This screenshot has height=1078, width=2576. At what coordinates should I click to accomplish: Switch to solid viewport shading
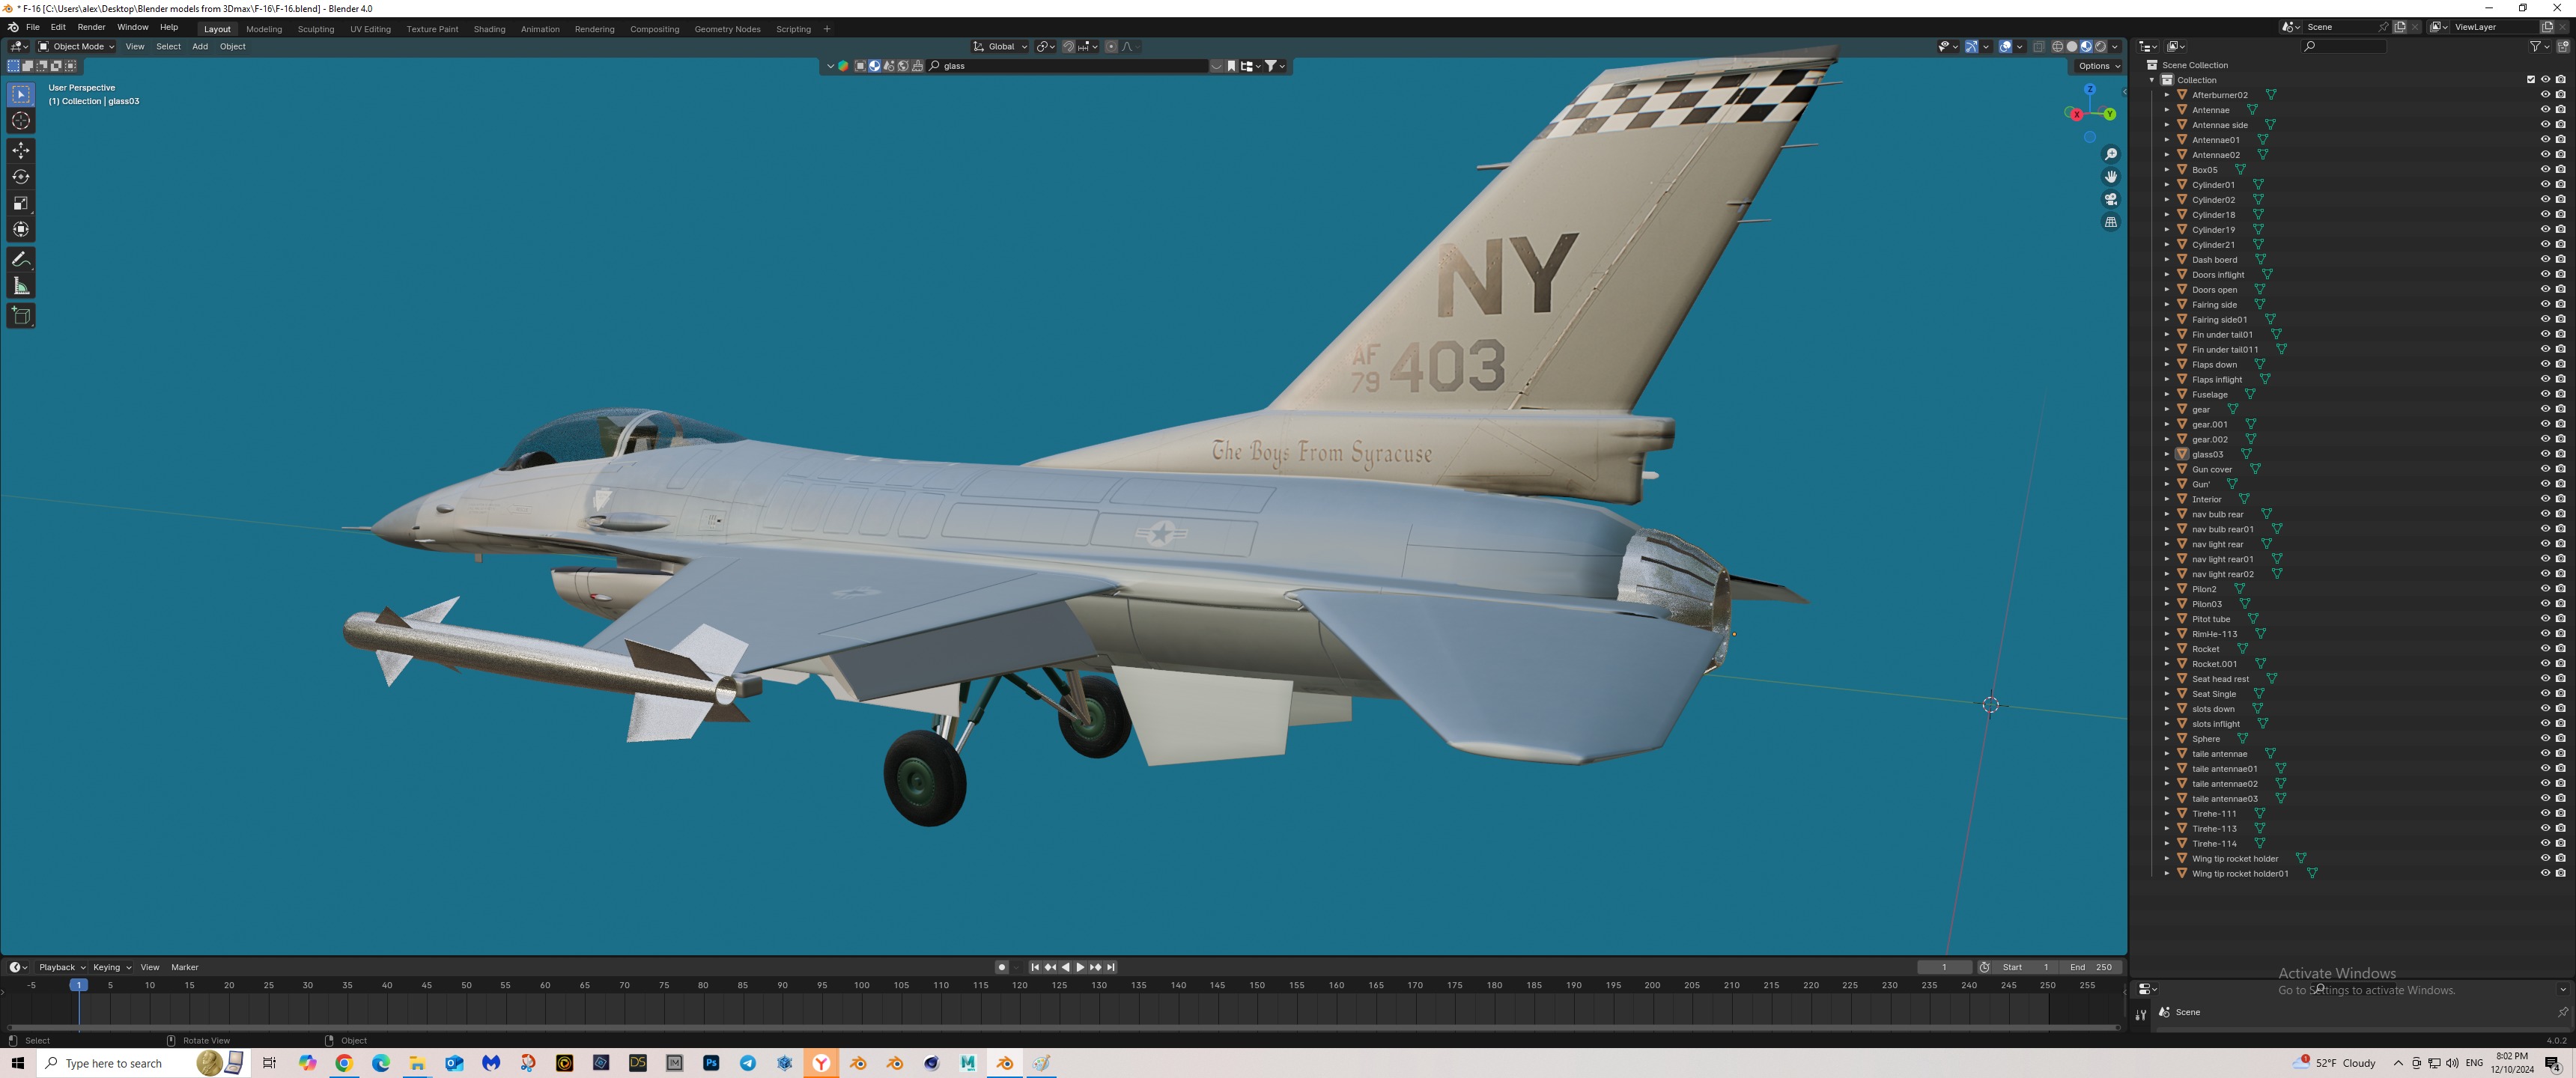tap(2071, 46)
